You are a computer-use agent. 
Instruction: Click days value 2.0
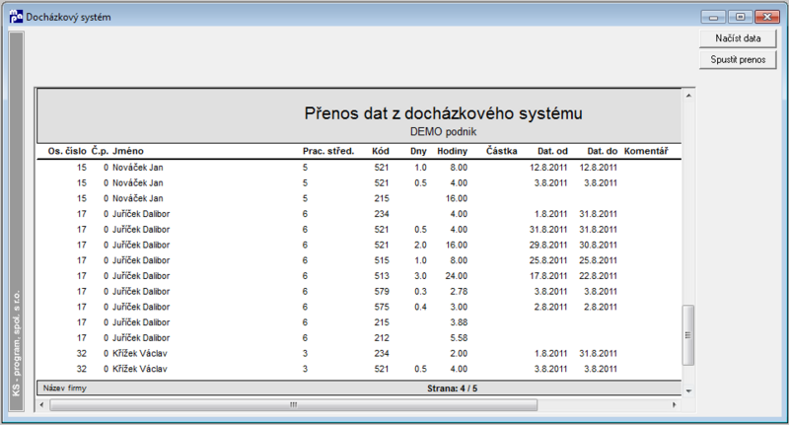coord(420,245)
